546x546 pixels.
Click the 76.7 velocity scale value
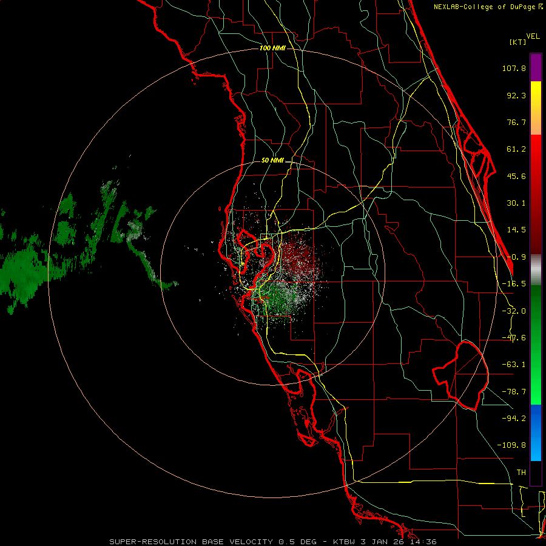pyautogui.click(x=516, y=122)
